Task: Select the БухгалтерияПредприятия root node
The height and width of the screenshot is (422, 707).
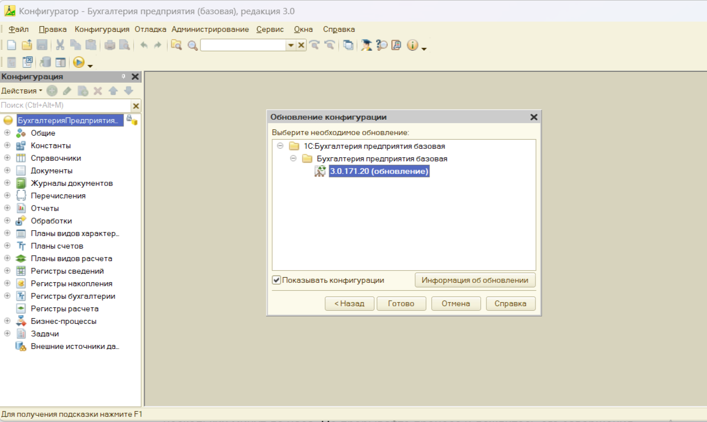Action: 70,120
